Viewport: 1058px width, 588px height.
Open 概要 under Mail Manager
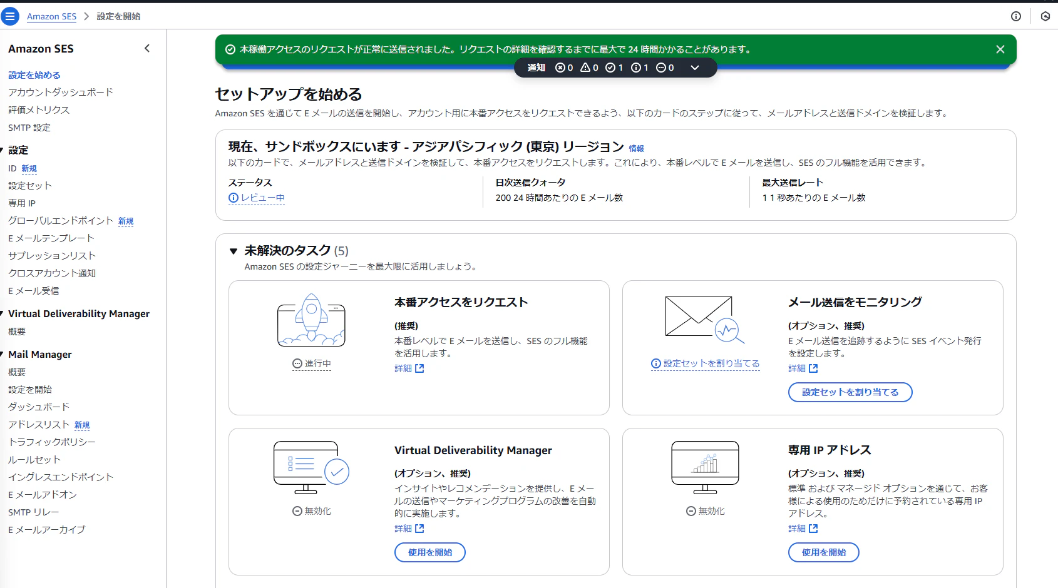point(17,372)
